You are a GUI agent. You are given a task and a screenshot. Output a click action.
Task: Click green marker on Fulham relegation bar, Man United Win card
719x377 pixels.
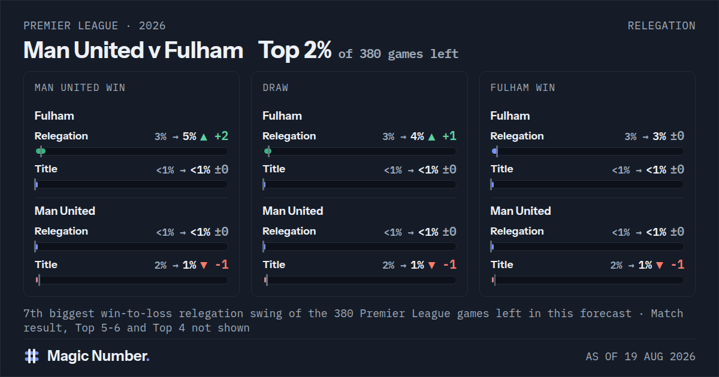pyautogui.click(x=40, y=151)
